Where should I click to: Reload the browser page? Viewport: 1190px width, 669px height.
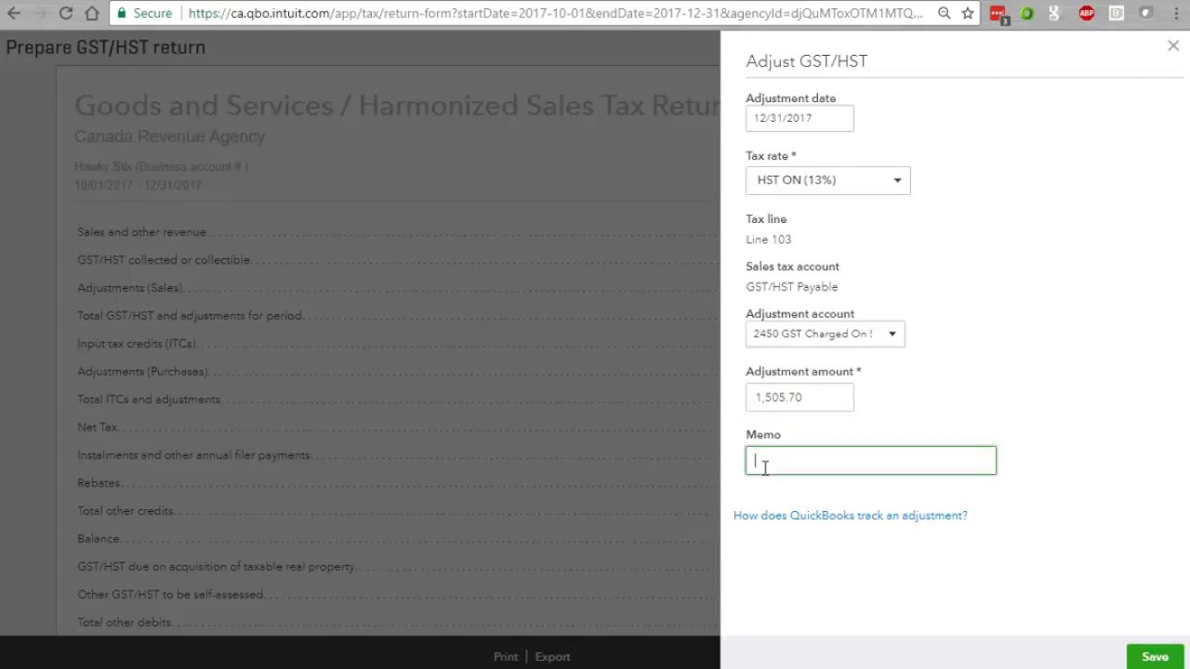click(x=65, y=13)
